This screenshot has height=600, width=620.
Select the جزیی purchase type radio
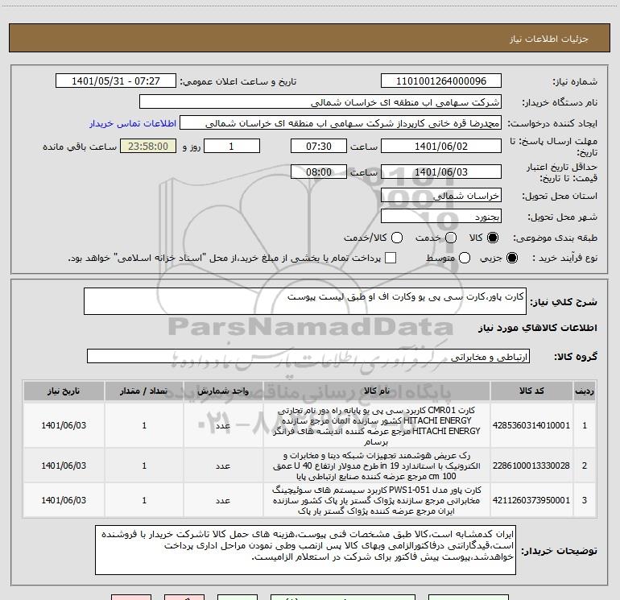click(511, 258)
